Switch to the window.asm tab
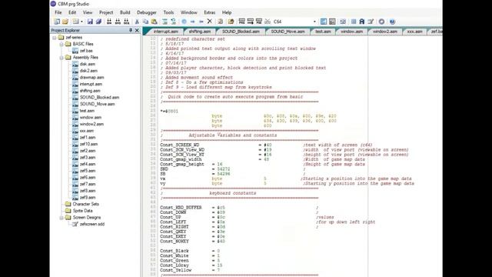Viewport: 492px width, 277px height. pos(351,32)
